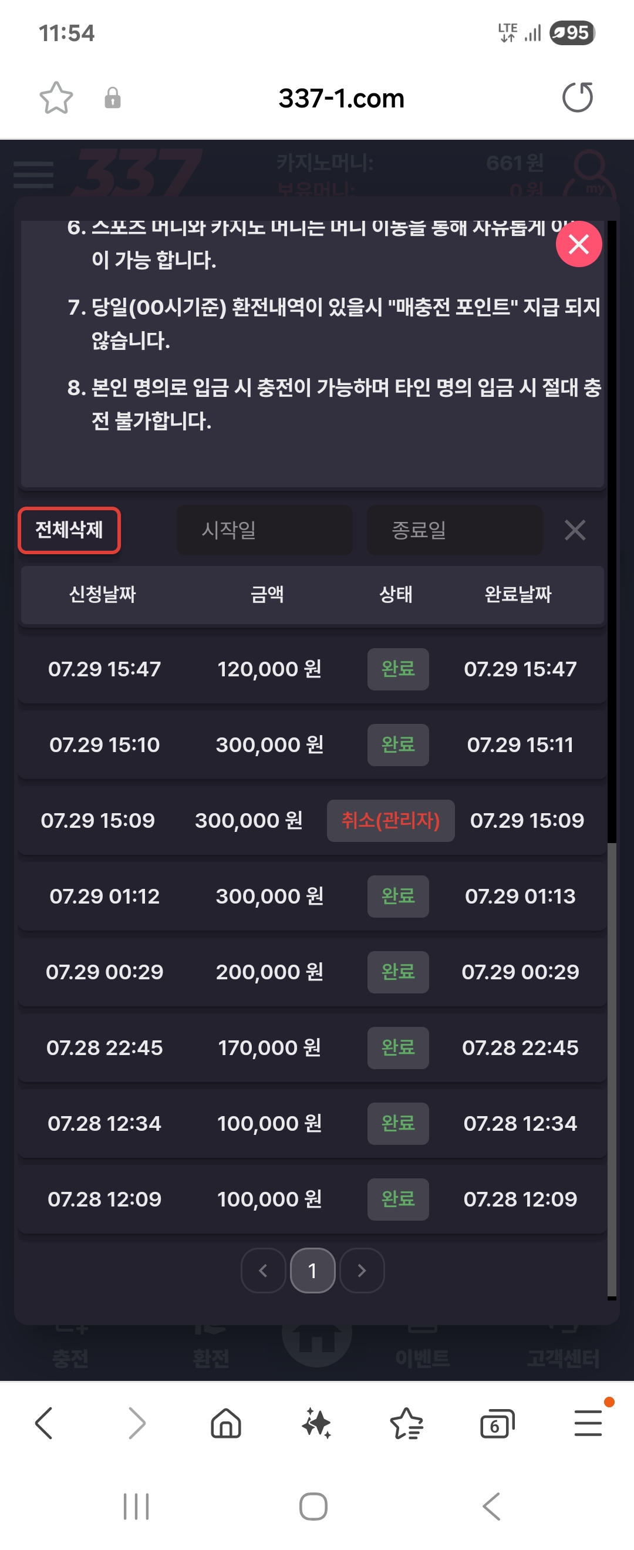The image size is (634, 1550).
Task: Open bookmarks list star icon
Action: click(407, 1424)
